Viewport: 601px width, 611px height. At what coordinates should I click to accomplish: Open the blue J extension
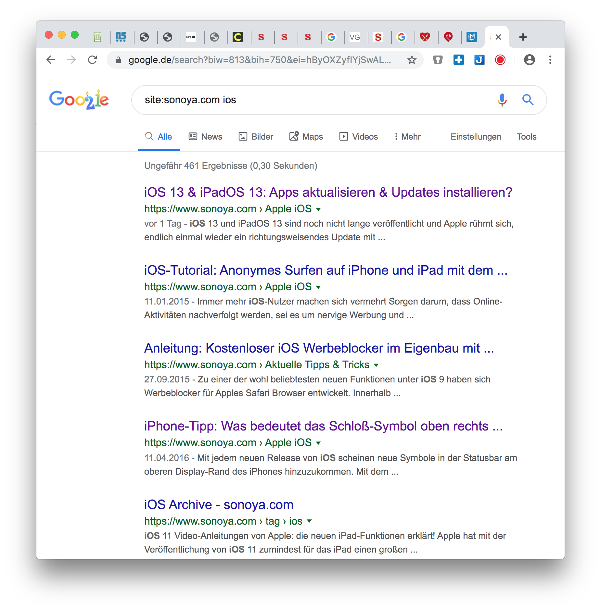click(x=479, y=60)
